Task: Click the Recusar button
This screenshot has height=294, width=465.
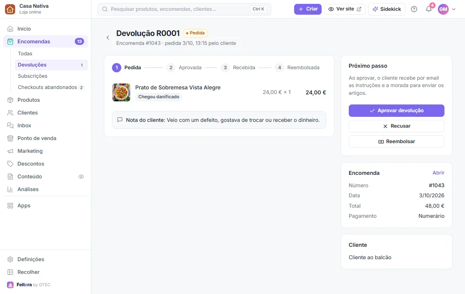Action: tap(396, 126)
